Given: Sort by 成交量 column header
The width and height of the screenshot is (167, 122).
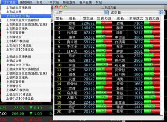Looking at the screenshot, I should pyautogui.click(x=88, y=18).
